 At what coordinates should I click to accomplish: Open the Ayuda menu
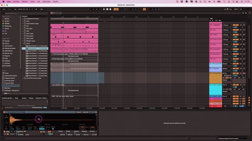[x=56, y=2]
